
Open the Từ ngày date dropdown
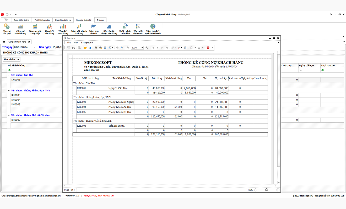(x=34, y=47)
